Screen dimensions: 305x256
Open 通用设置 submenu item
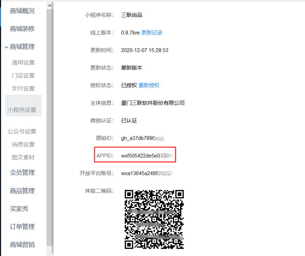click(x=23, y=63)
